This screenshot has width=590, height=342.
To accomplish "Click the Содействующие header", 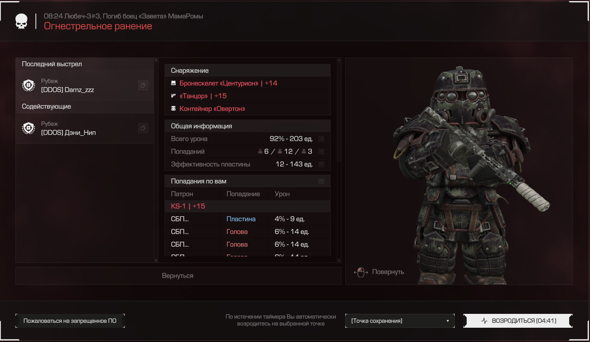I will [85, 107].
